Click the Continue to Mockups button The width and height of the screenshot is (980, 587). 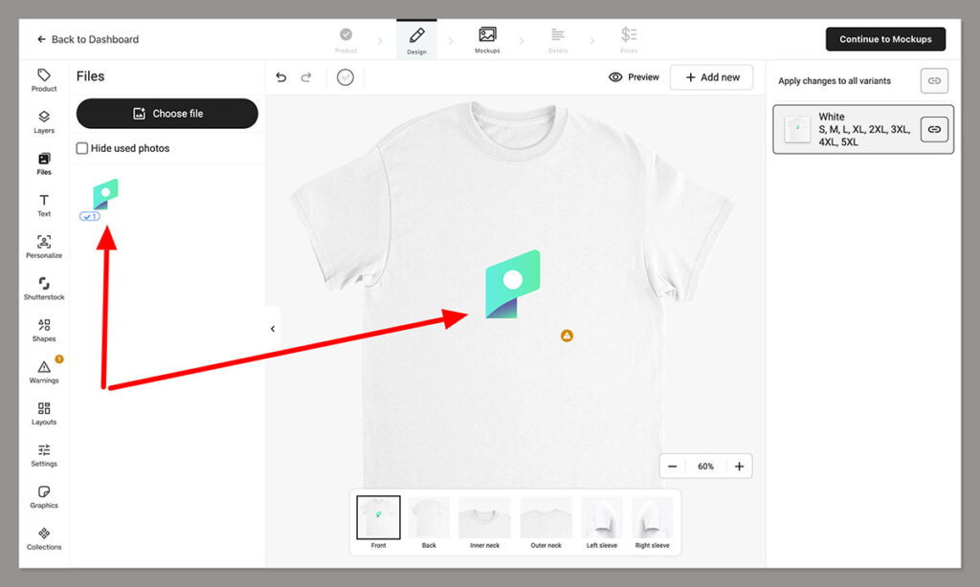coord(885,39)
